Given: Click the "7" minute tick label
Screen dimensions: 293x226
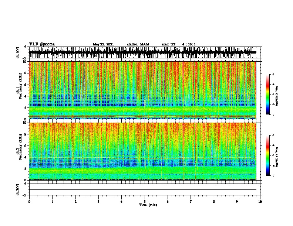Looking at the screenshot, I should click(x=191, y=201).
